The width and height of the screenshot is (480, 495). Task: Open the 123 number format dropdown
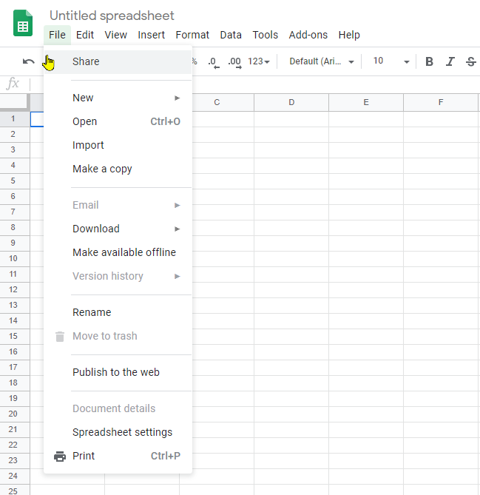click(x=258, y=61)
